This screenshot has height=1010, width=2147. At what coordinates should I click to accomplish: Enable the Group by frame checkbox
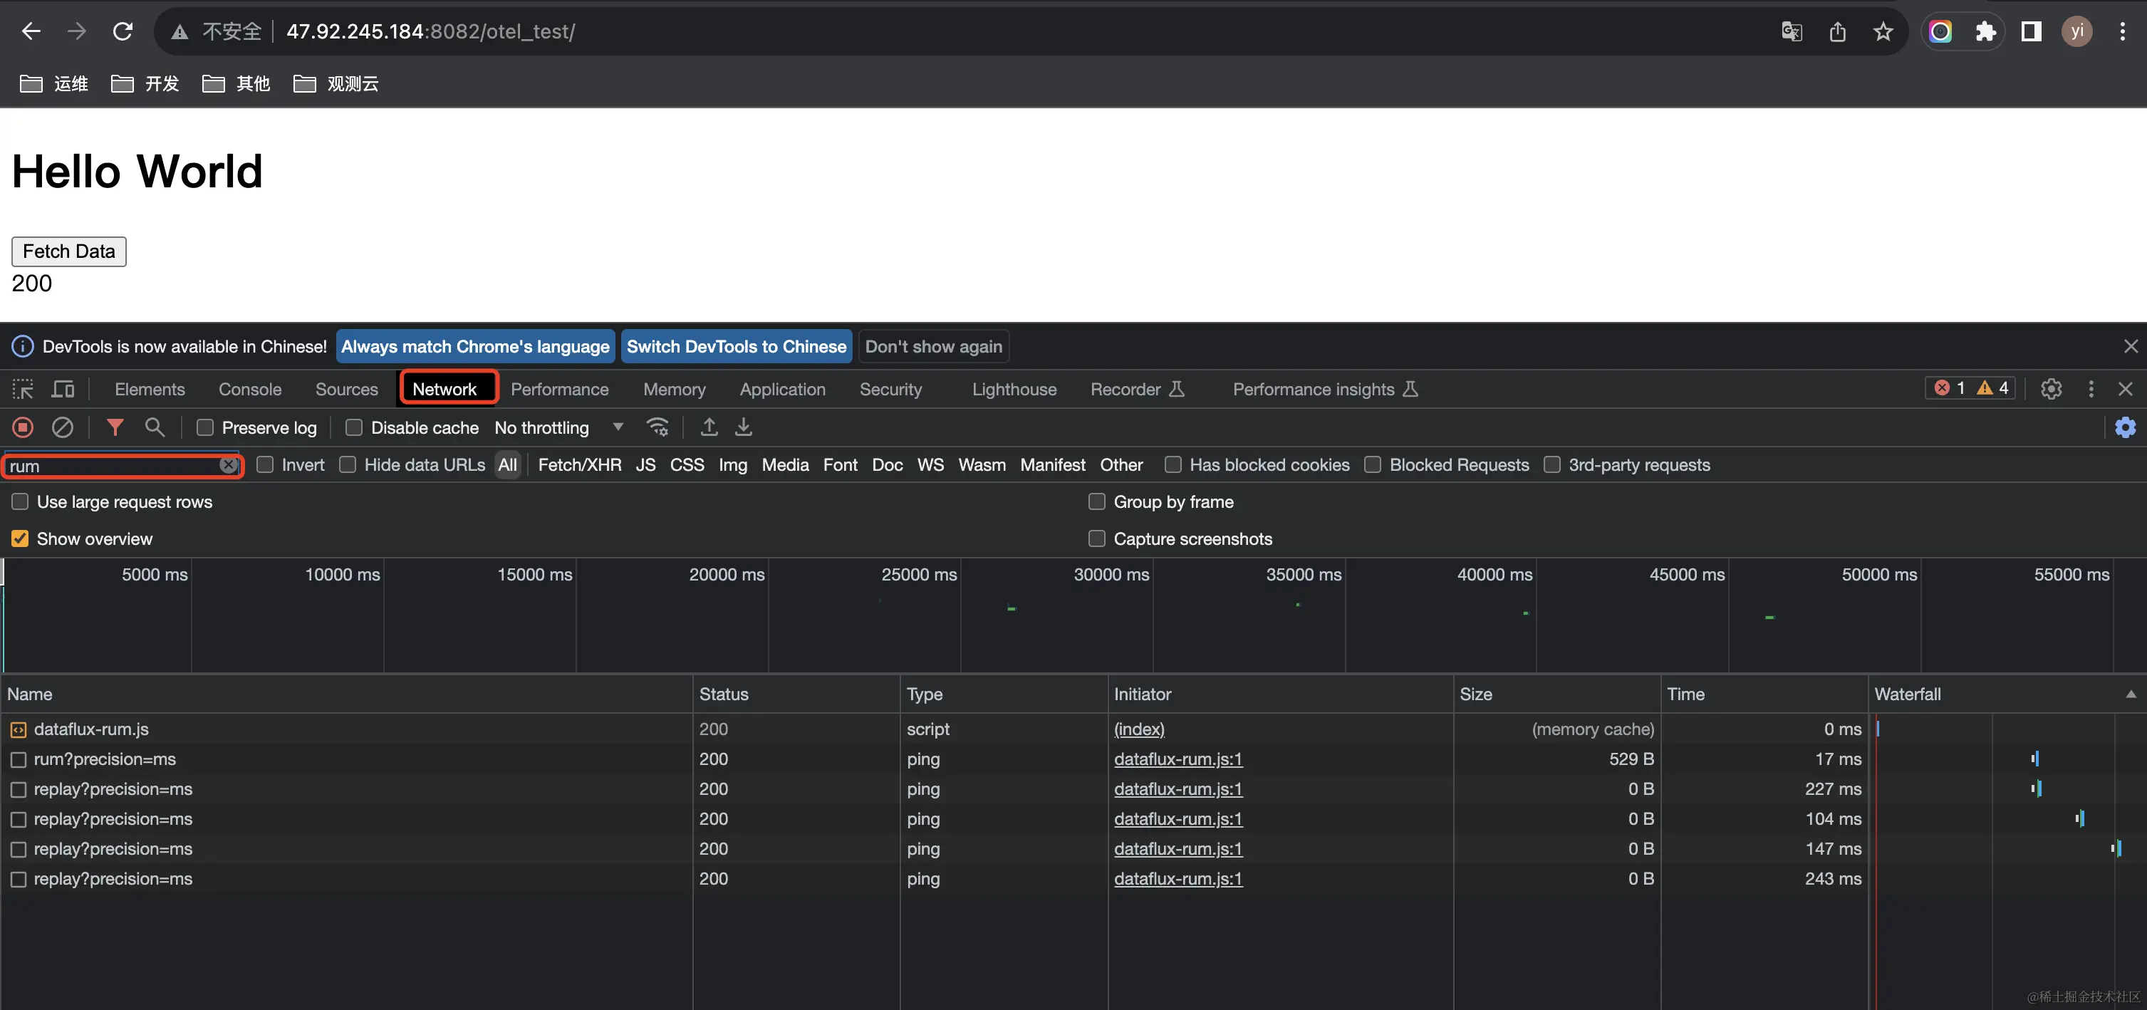click(x=1097, y=501)
